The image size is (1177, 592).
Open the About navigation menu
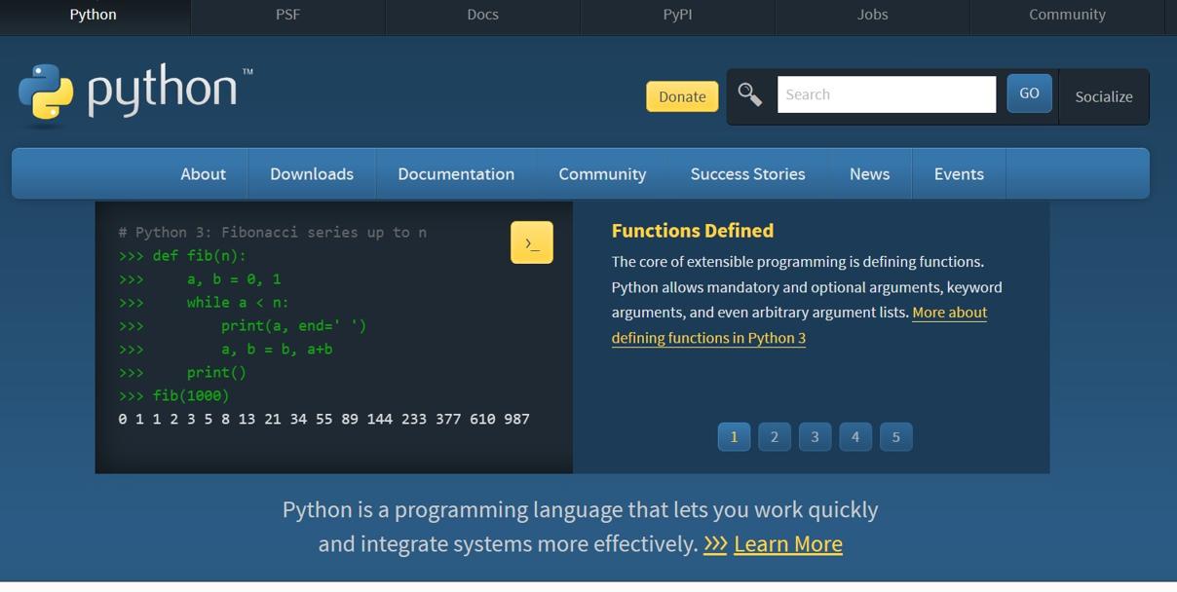click(203, 174)
